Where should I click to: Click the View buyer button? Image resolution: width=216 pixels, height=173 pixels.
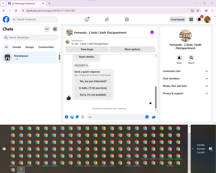(x=87, y=49)
